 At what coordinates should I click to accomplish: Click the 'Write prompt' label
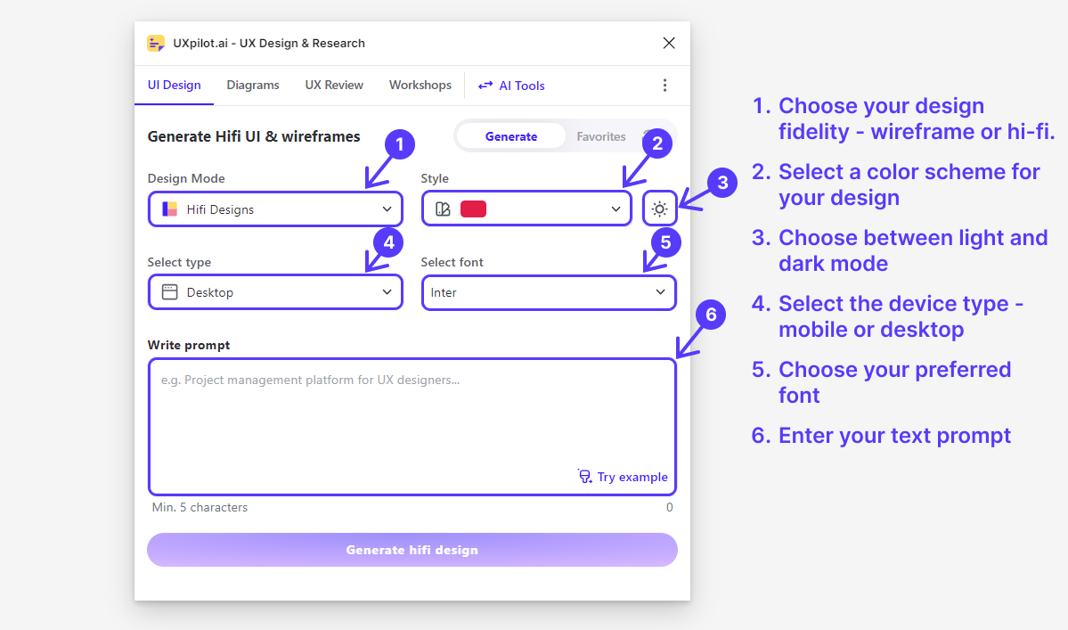coord(189,346)
